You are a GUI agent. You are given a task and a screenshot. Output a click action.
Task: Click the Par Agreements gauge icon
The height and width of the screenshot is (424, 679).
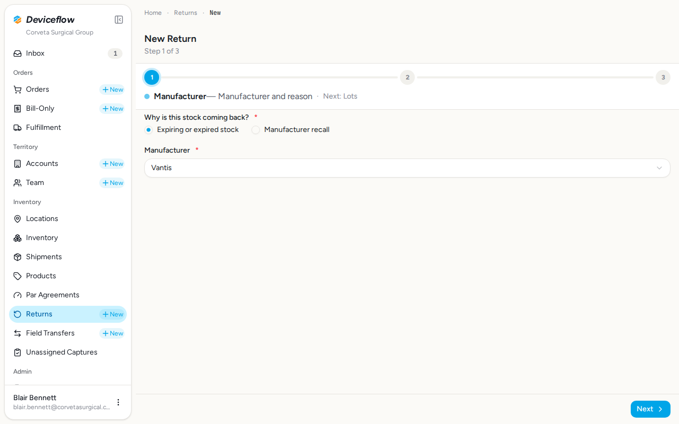pyautogui.click(x=18, y=295)
